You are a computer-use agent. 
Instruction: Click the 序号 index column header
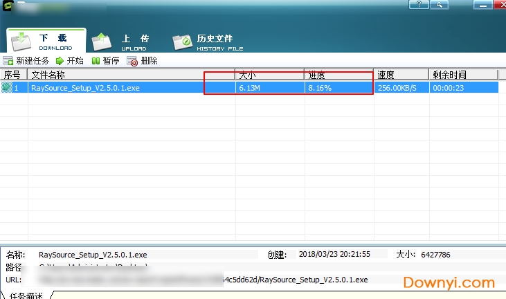click(12, 75)
